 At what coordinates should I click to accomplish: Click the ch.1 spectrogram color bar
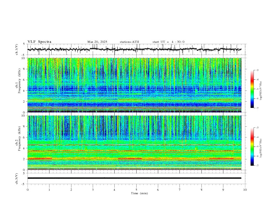(x=252, y=89)
